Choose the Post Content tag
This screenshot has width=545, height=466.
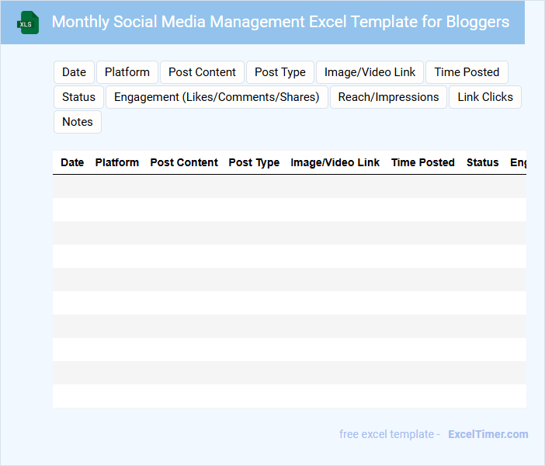pos(202,72)
